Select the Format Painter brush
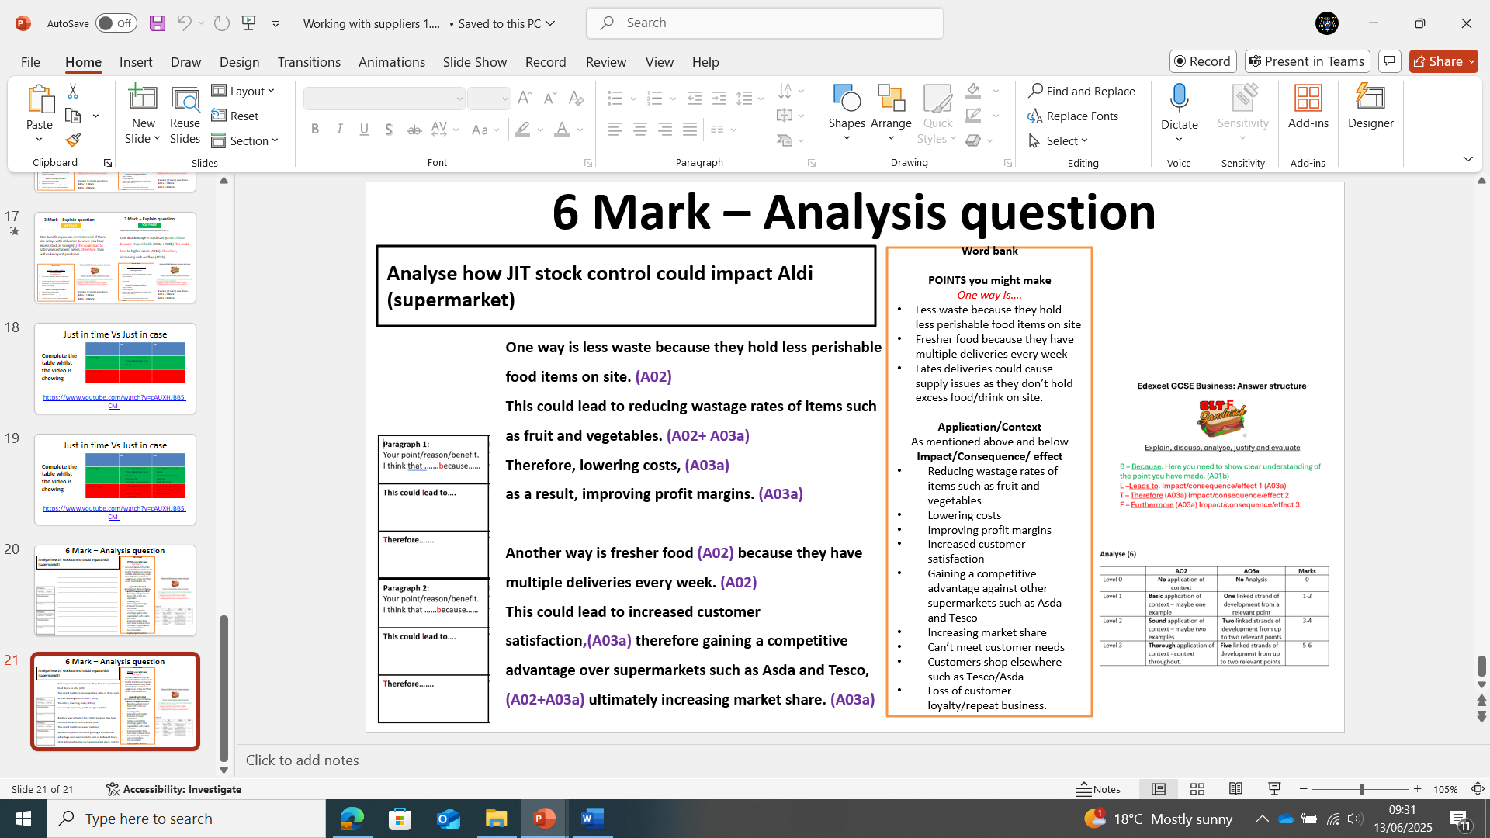The height and width of the screenshot is (838, 1490). [73, 140]
